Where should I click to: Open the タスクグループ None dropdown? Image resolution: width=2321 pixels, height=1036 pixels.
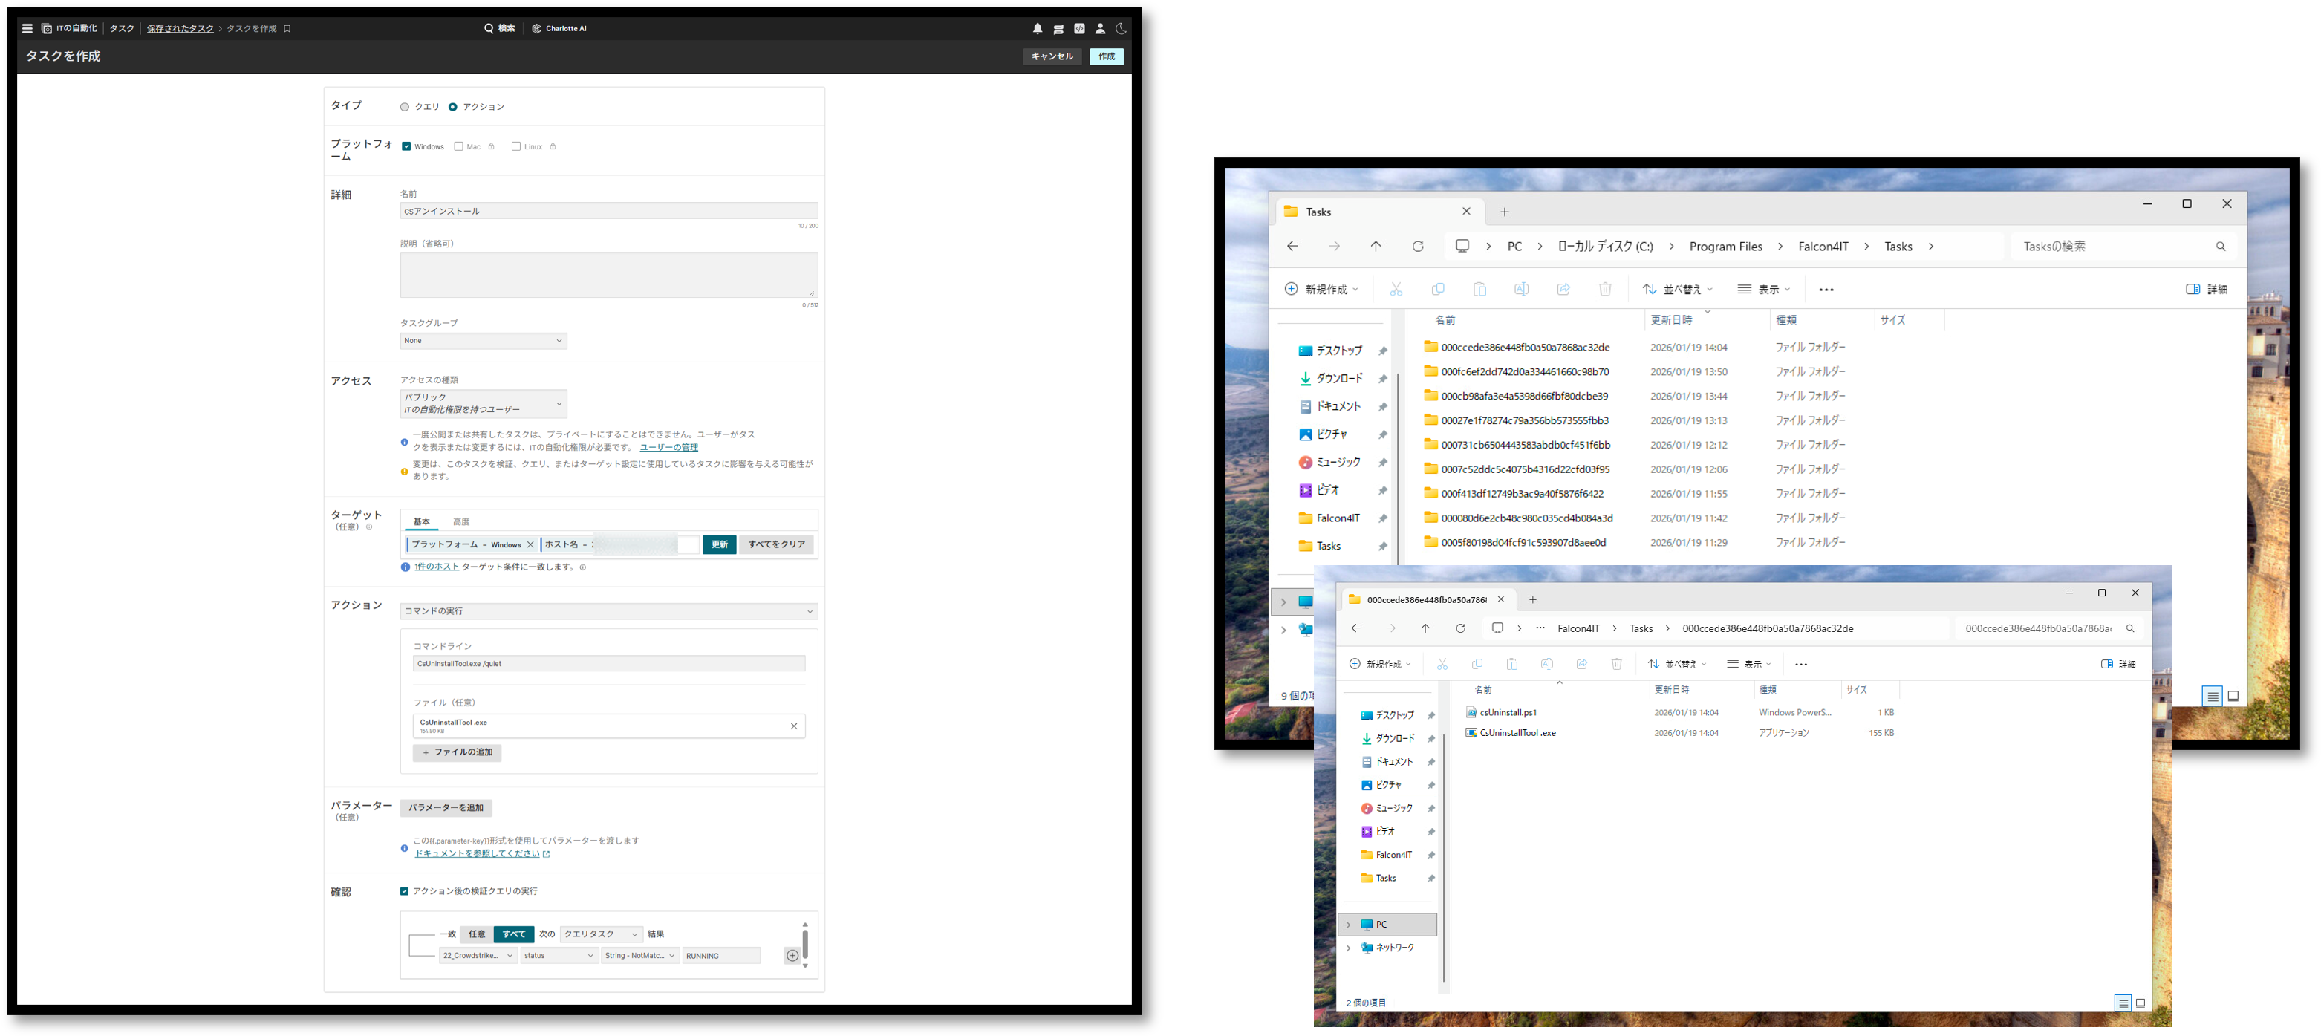click(x=483, y=341)
